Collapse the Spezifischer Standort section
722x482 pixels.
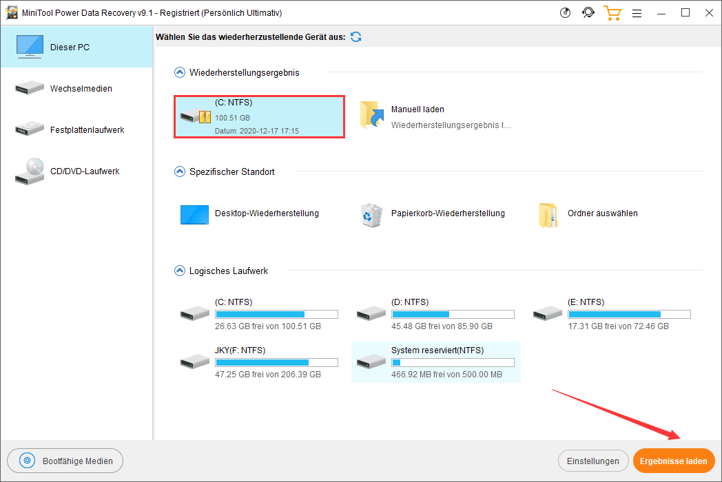(180, 171)
